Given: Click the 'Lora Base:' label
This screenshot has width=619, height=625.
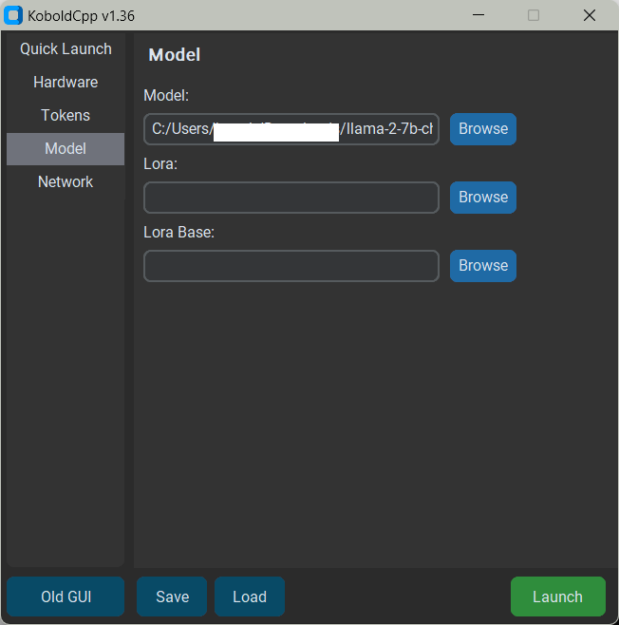Looking at the screenshot, I should (178, 233).
